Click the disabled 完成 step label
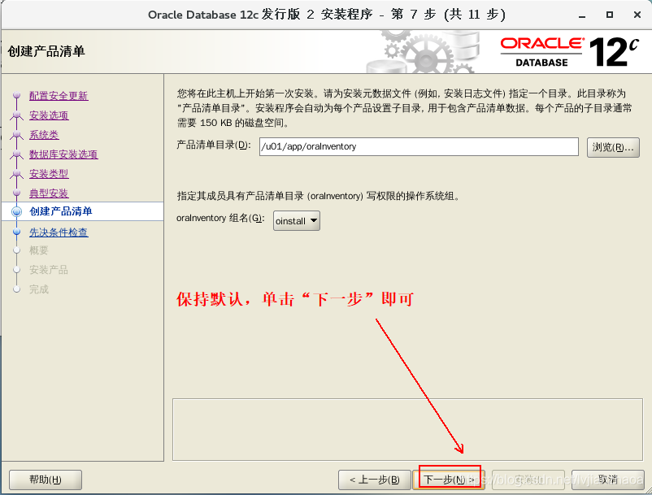Viewport: 652px width, 495px height. 39,289
